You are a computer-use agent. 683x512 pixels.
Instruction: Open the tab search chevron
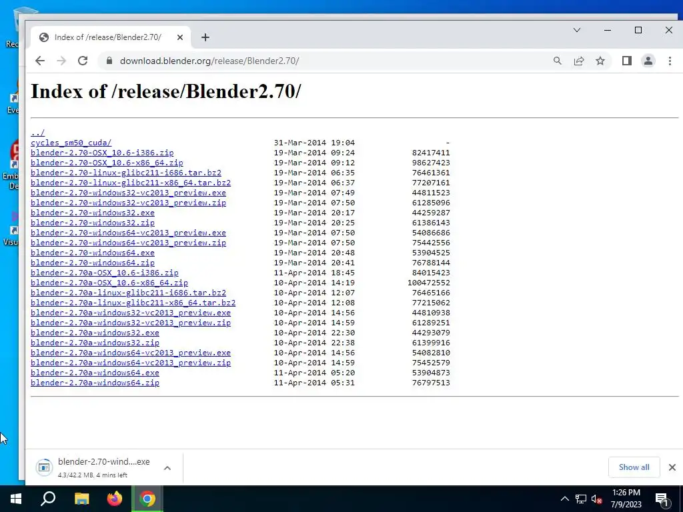pyautogui.click(x=577, y=30)
